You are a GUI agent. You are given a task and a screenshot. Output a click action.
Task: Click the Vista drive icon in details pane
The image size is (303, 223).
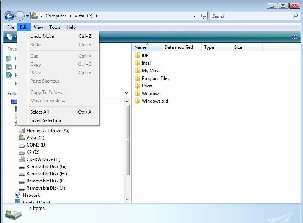(14, 215)
